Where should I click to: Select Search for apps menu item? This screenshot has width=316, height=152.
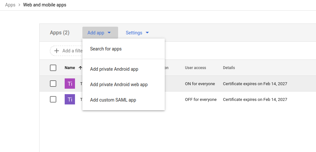coord(106,49)
